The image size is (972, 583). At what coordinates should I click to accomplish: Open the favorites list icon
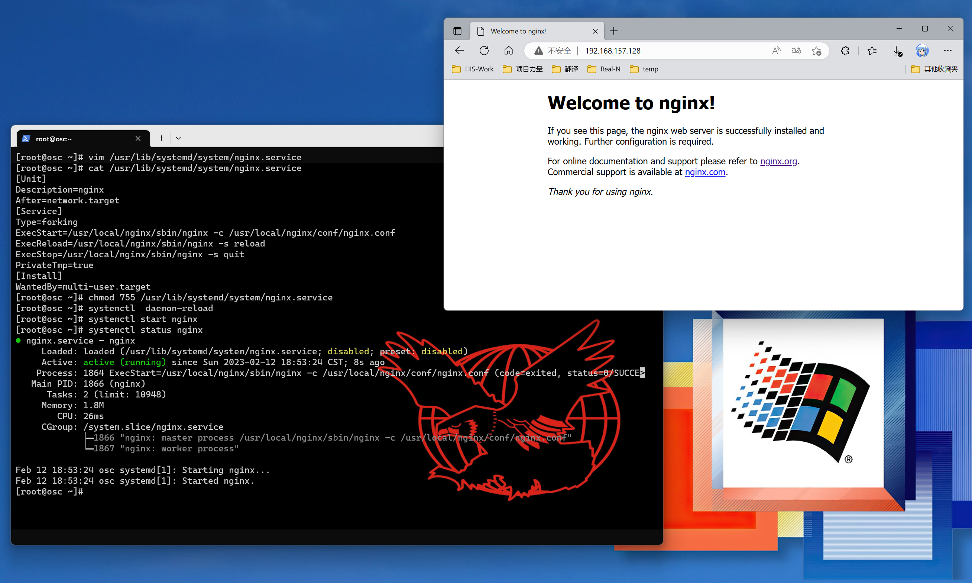click(x=872, y=51)
